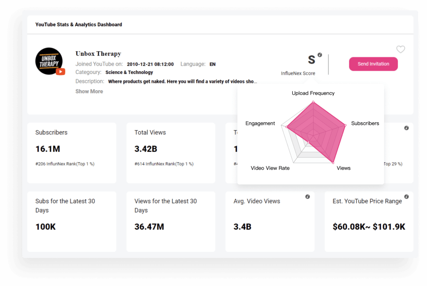Click the InflueNex Score label
The width and height of the screenshot is (427, 286).
(298, 73)
